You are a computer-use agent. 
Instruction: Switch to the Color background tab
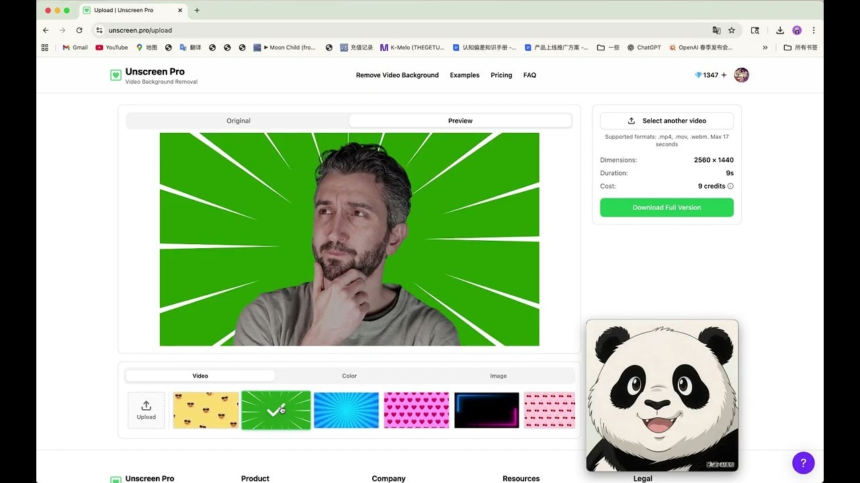point(349,376)
